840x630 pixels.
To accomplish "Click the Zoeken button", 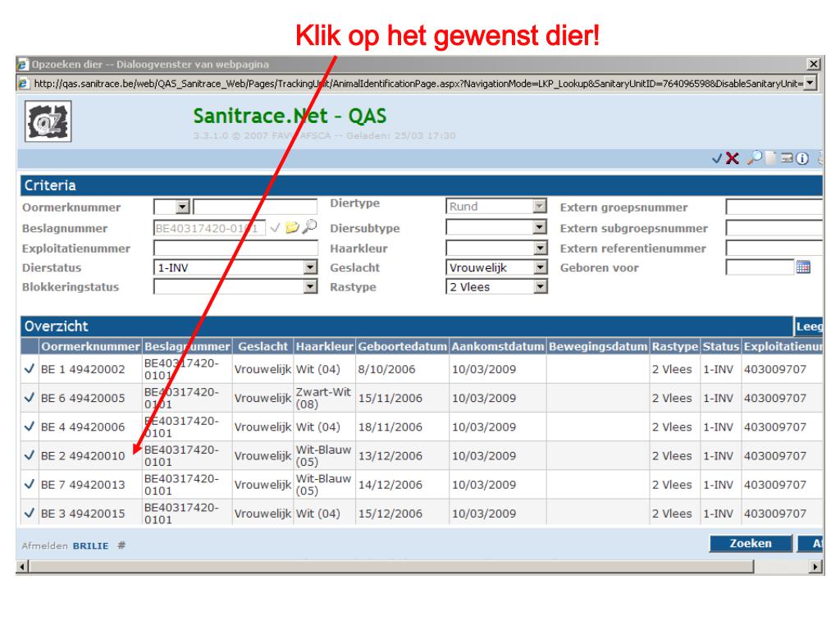I will coord(751,543).
